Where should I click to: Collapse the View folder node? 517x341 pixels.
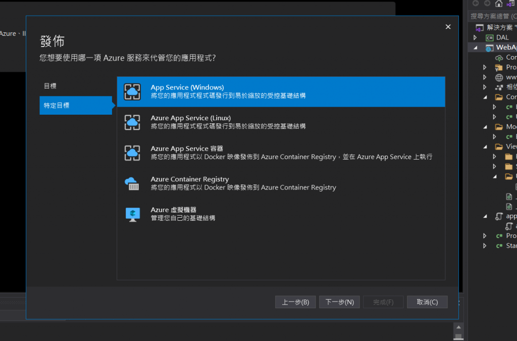tap(485, 147)
